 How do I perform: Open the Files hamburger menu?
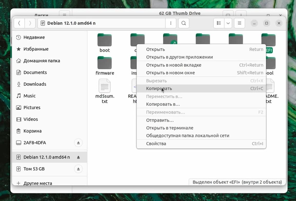click(239, 23)
